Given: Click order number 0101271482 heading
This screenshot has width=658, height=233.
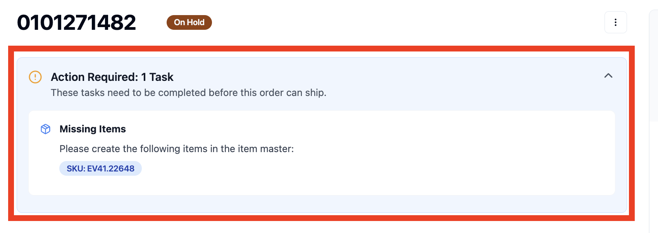Looking at the screenshot, I should 76,22.
